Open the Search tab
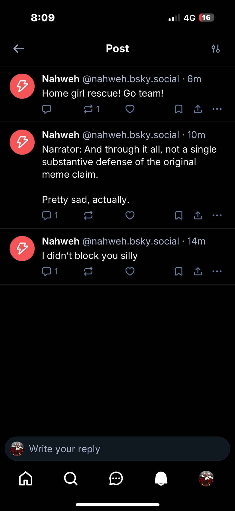 pos(71,478)
